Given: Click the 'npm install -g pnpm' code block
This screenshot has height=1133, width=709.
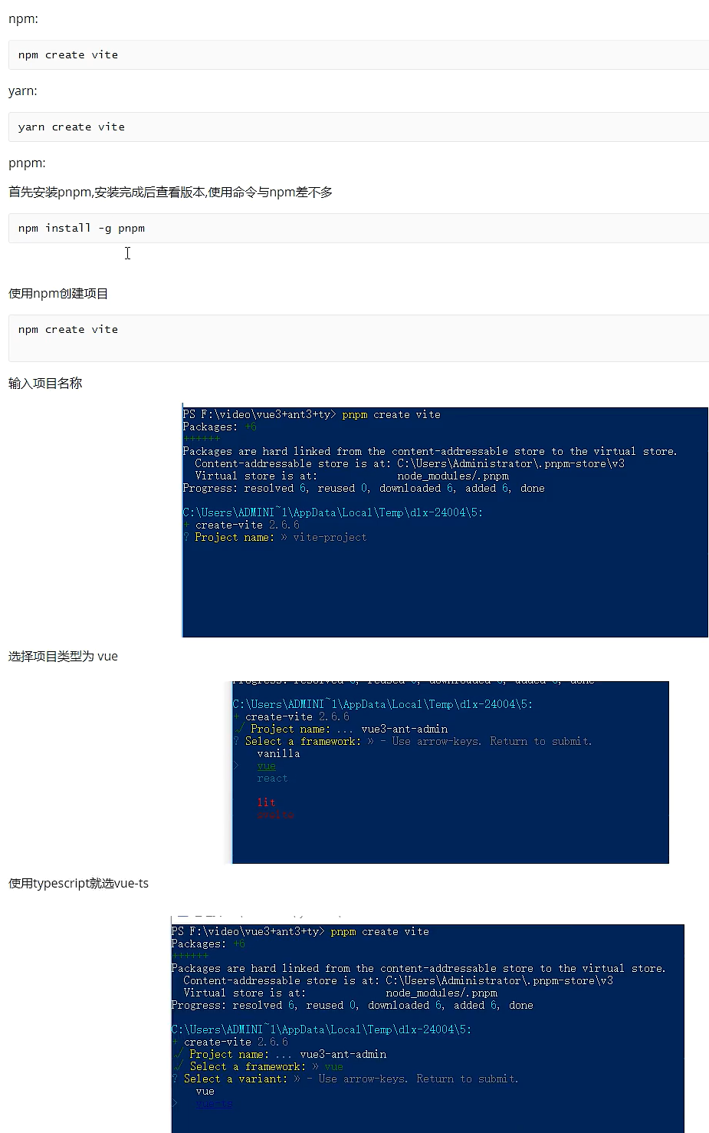Looking at the screenshot, I should pyautogui.click(x=358, y=228).
